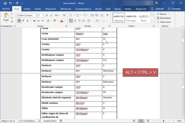Image resolution: width=185 pixels, height=123 pixels.
Task: Open the Read Mode view in status bar
Action: point(134,121)
